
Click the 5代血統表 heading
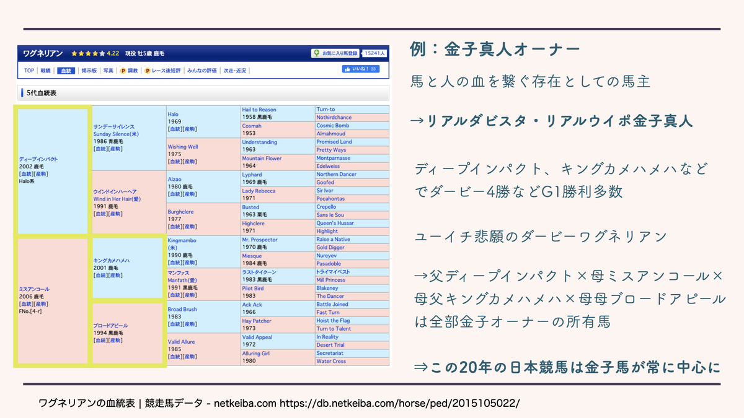[x=43, y=94]
